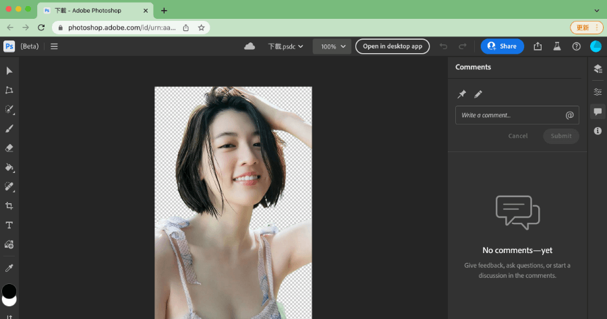This screenshot has height=319, width=607.
Task: Click the @ mention icon
Action: 569,115
